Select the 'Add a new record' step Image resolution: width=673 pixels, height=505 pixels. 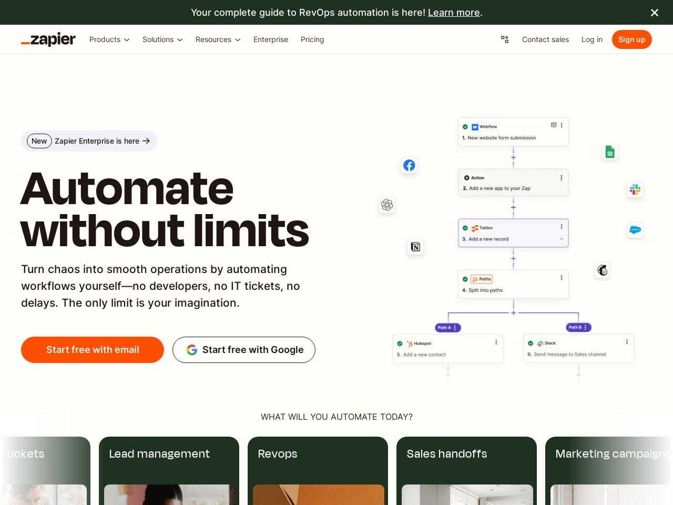(513, 233)
